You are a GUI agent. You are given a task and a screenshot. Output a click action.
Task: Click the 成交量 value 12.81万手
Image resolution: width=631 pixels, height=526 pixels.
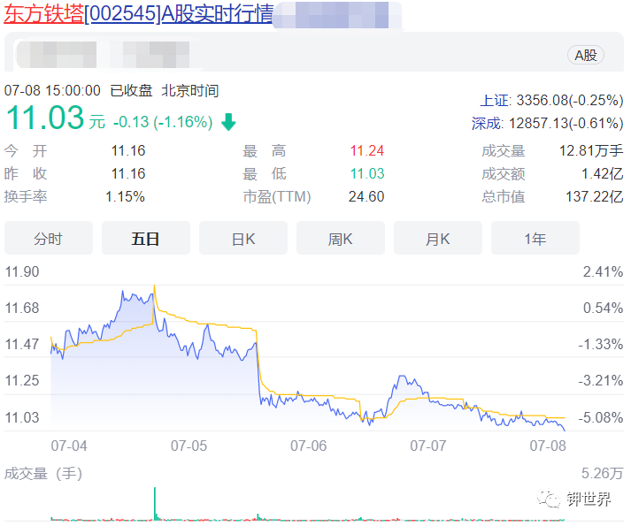point(591,151)
